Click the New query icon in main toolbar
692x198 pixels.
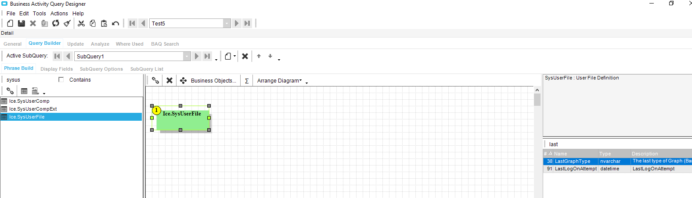[x=10, y=23]
